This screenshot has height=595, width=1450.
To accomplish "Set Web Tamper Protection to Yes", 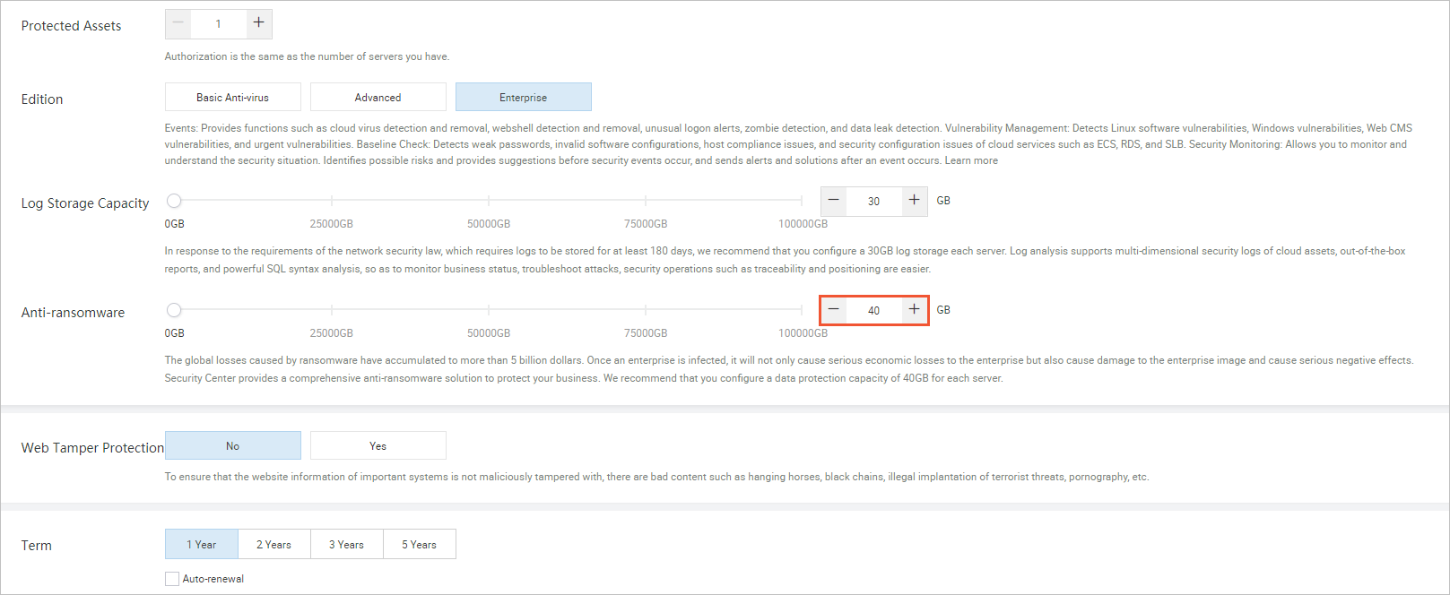I will (x=378, y=445).
